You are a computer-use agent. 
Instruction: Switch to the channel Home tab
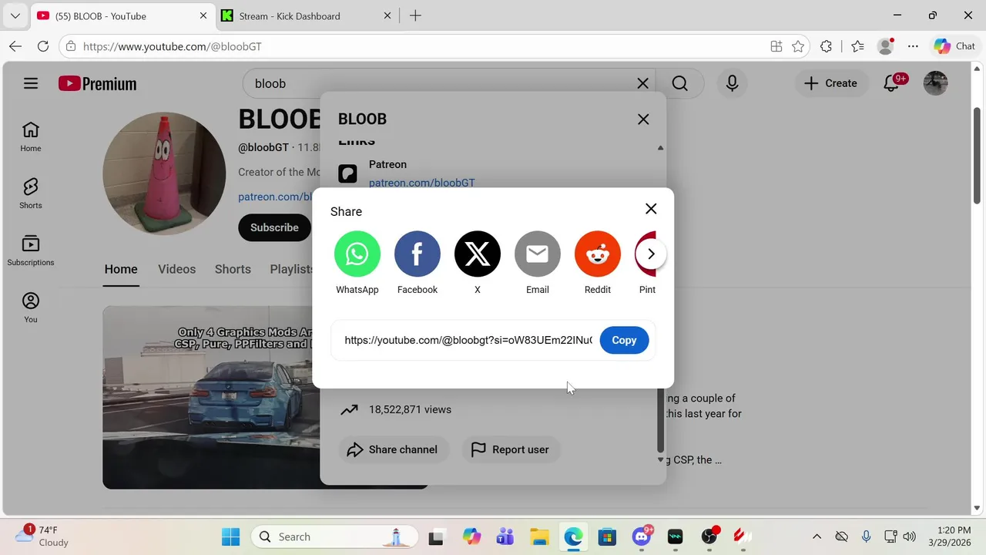(121, 269)
